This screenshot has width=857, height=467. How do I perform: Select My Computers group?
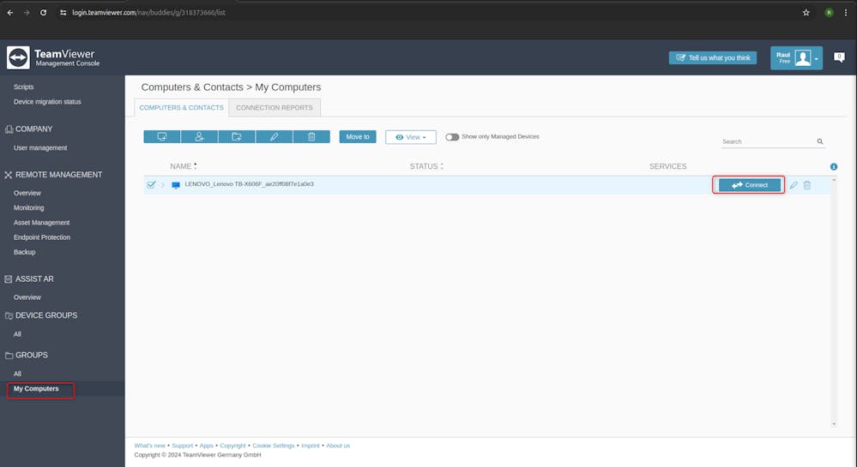[x=36, y=389]
